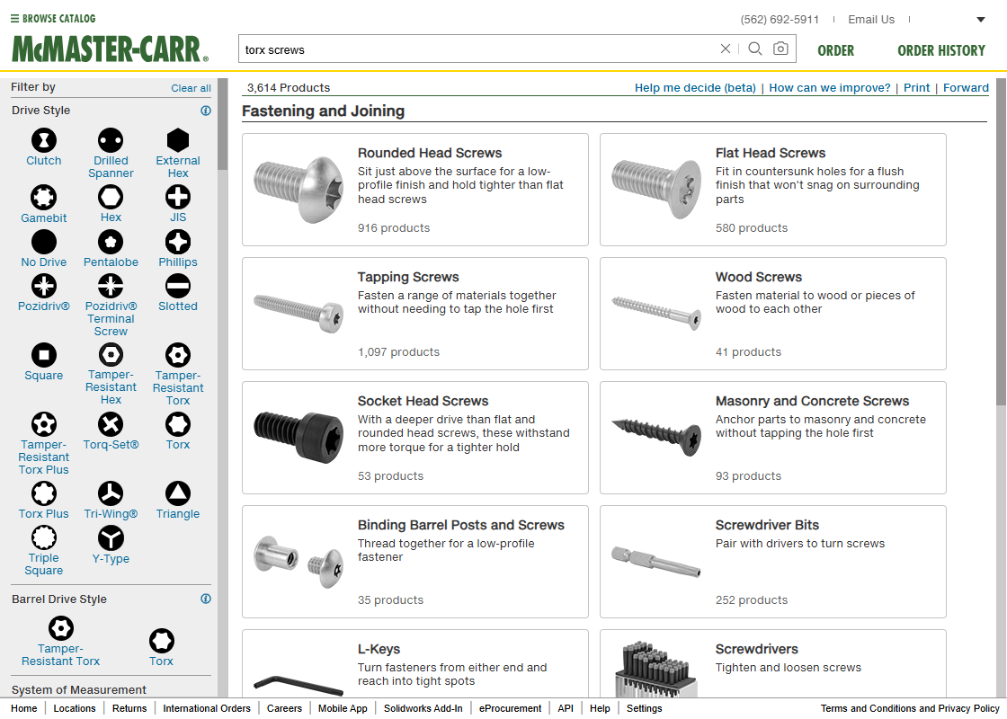Open the Careers footer link
This screenshot has height=719, width=1007.
tap(284, 708)
